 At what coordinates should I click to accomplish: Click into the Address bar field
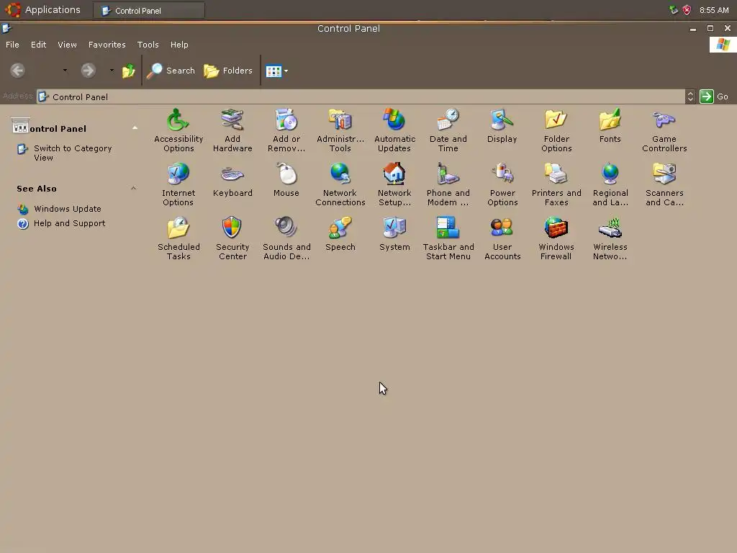tap(361, 96)
